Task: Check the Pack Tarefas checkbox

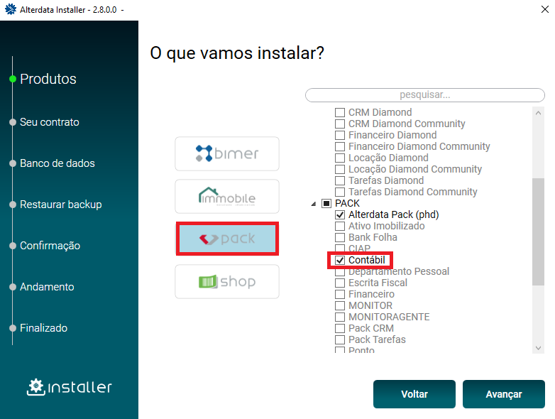Action: [x=340, y=339]
